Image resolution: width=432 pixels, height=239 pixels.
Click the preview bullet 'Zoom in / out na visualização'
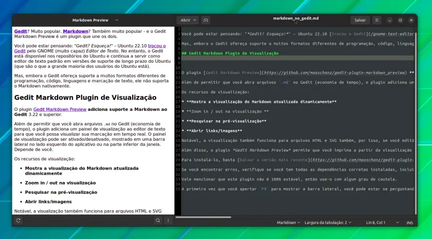(x=60, y=183)
